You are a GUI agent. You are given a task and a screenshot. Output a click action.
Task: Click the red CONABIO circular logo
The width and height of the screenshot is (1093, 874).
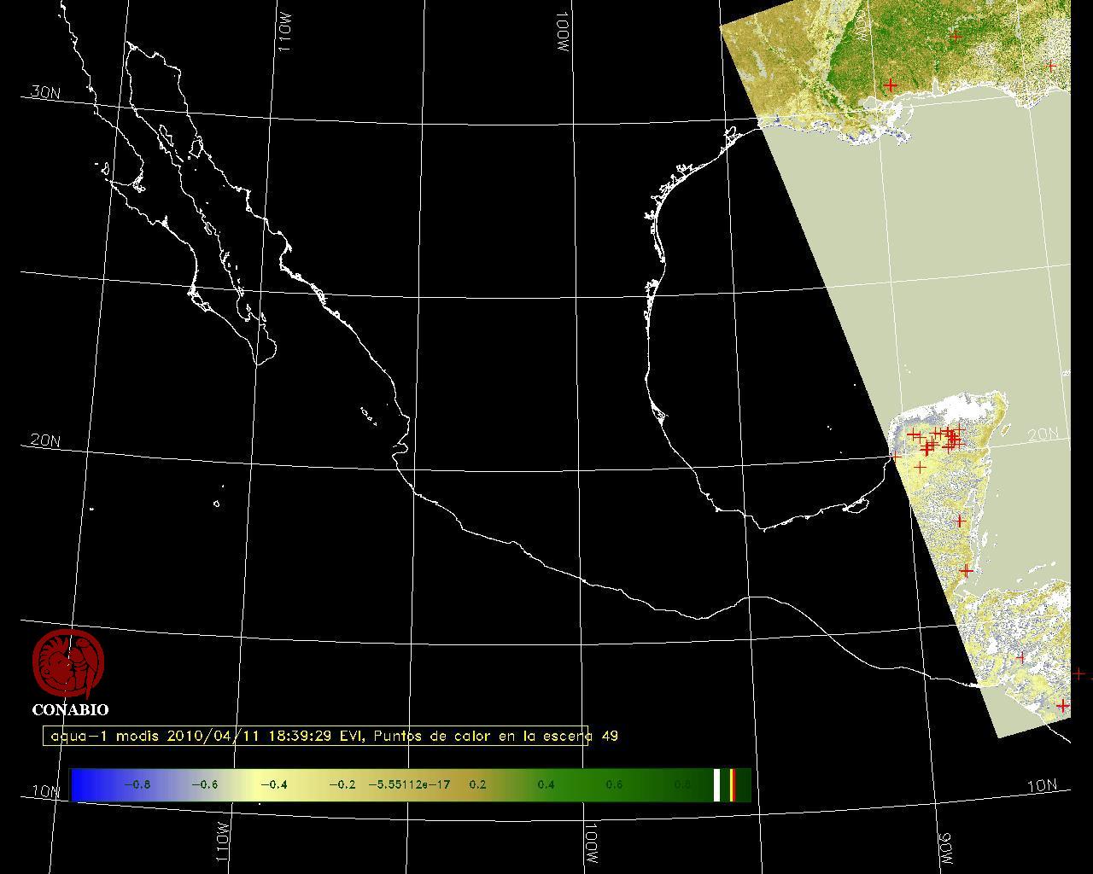tap(68, 664)
